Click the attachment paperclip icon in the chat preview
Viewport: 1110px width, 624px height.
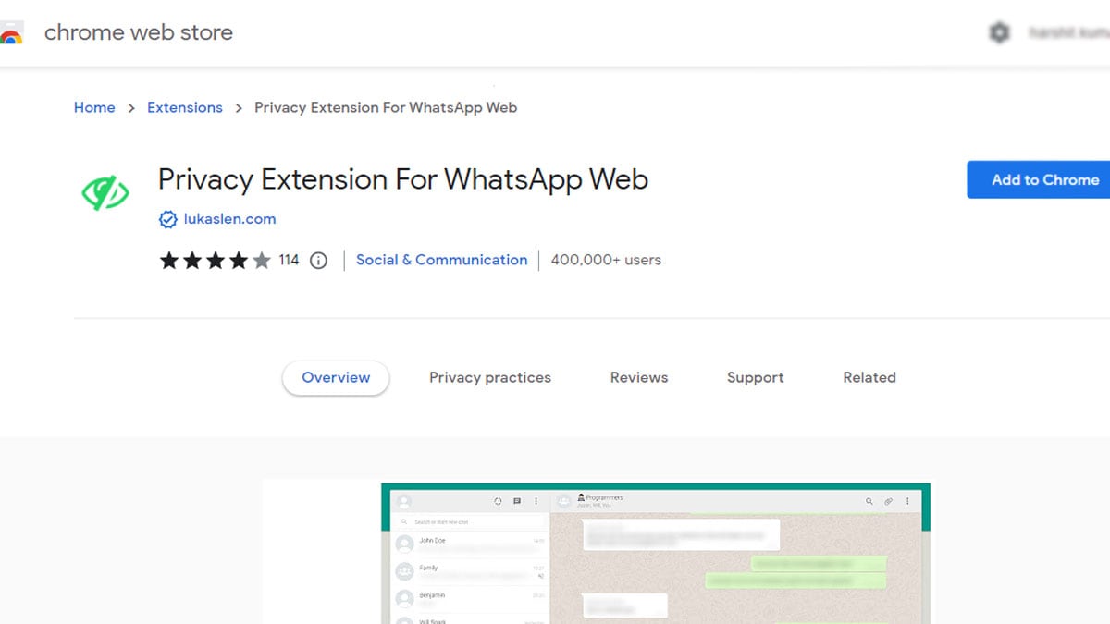(x=888, y=501)
